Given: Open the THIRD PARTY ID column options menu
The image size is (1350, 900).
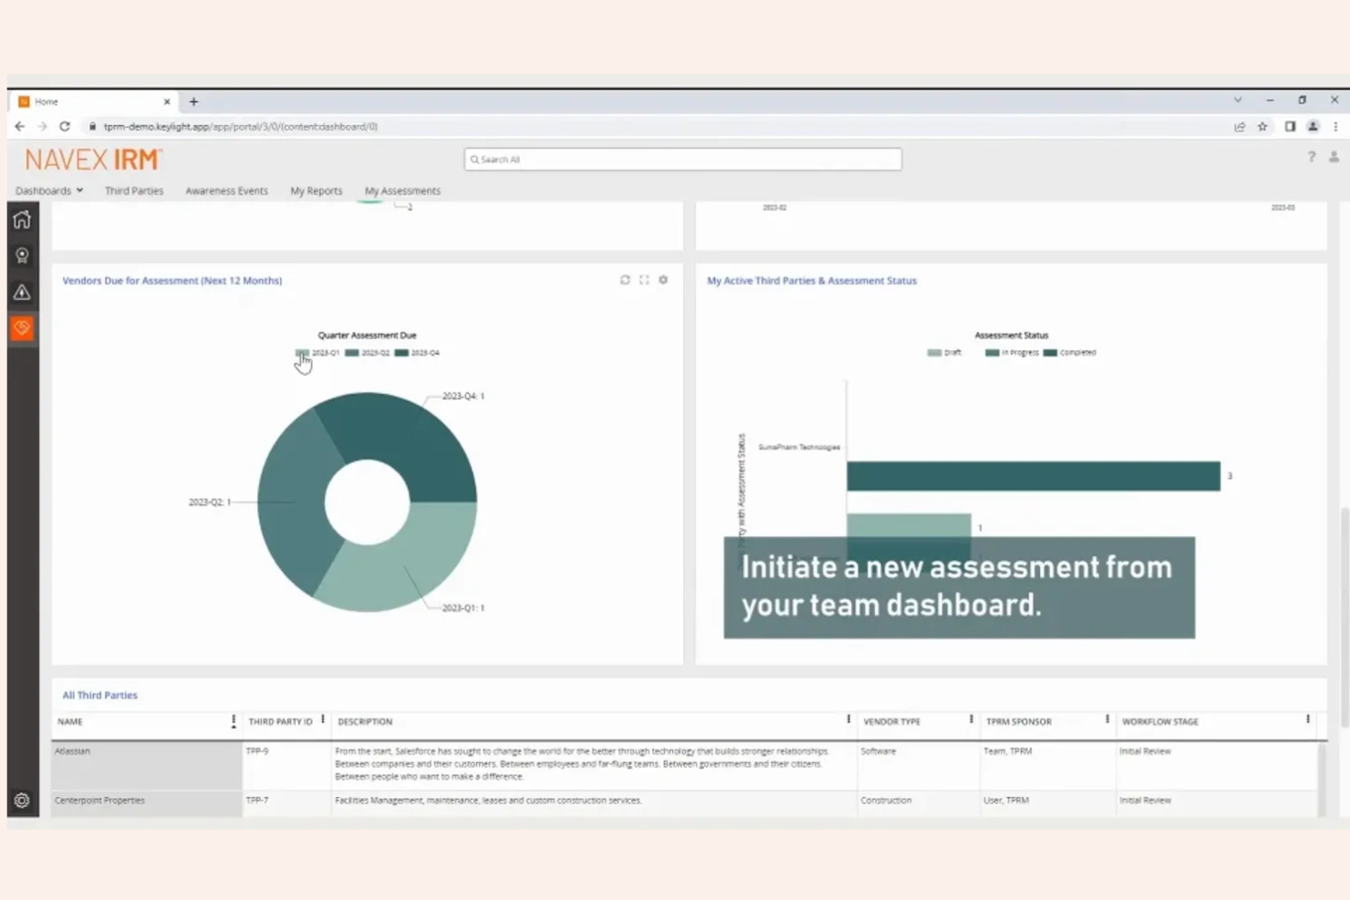Looking at the screenshot, I should coord(323,720).
